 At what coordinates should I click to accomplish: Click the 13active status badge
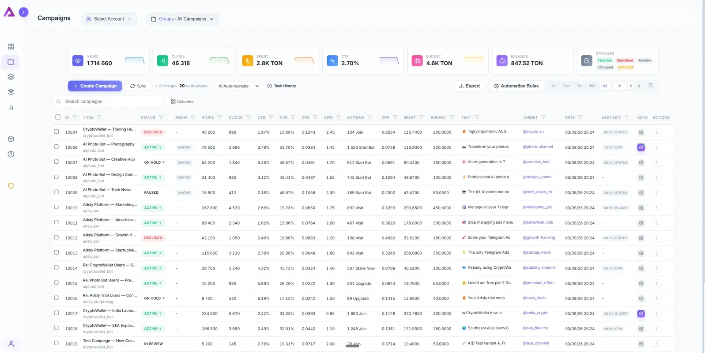click(x=604, y=60)
